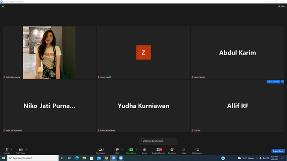Click the tray microphone icon
The image size is (287, 161).
(x=260, y=158)
